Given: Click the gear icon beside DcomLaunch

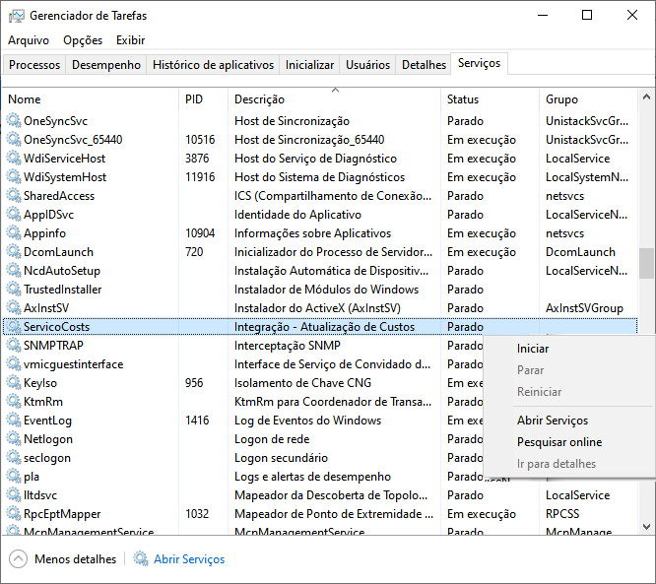Looking at the screenshot, I should coord(14,252).
